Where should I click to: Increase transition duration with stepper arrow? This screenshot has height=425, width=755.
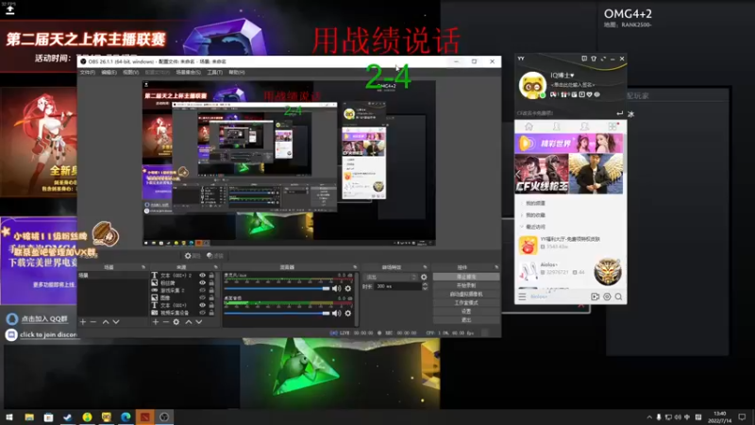click(x=425, y=284)
